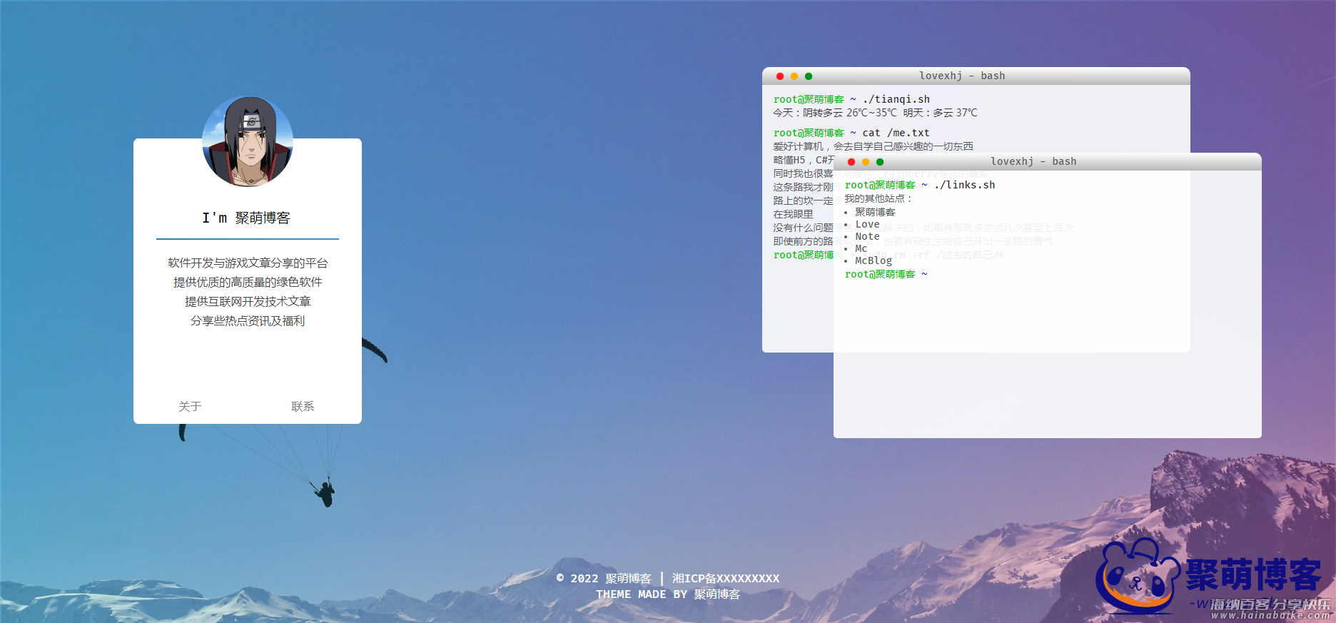Click description '提供互联网开发技术文章'
Screen dimensions: 1336x623
248,302
